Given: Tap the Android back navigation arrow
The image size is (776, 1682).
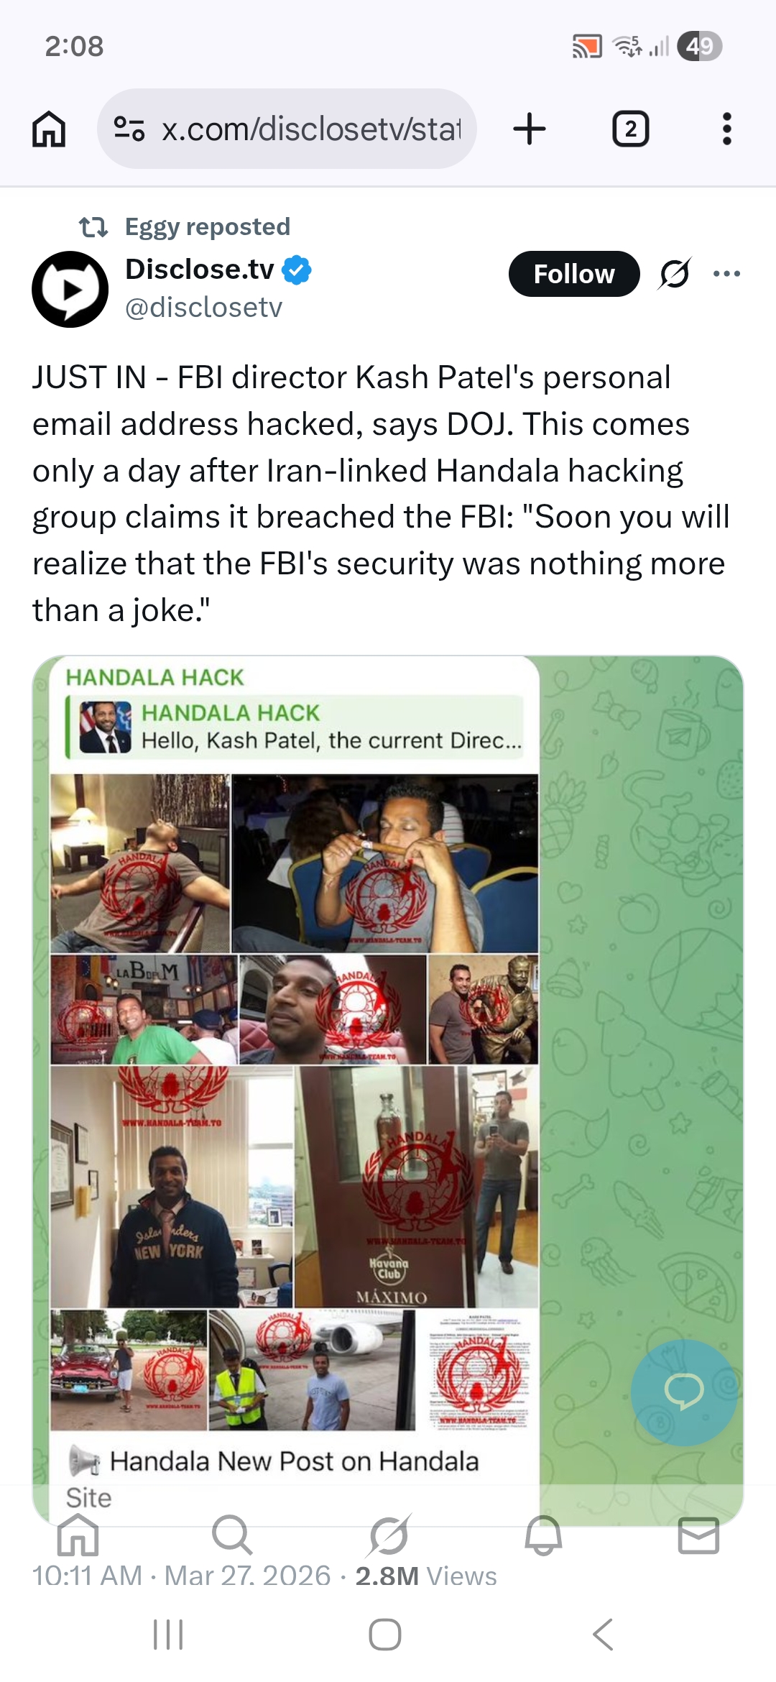Looking at the screenshot, I should tap(604, 1634).
